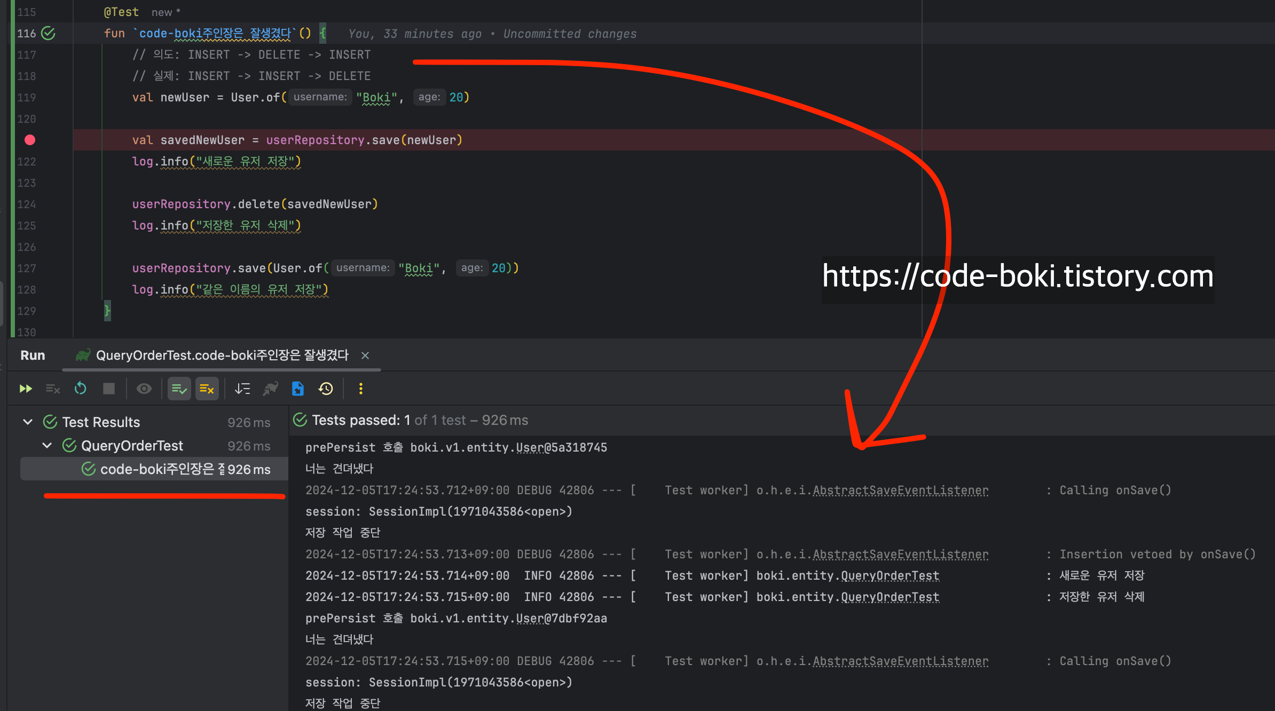Click the Gradle elephant import icon
1275x711 pixels.
click(270, 389)
